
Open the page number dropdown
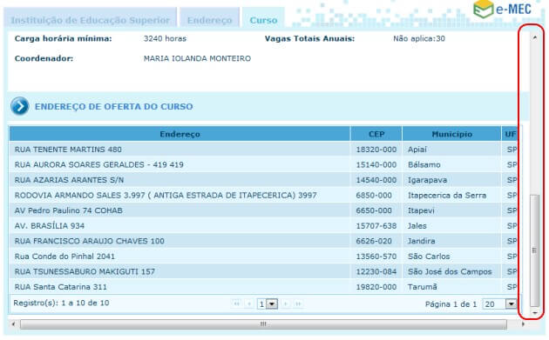268,304
